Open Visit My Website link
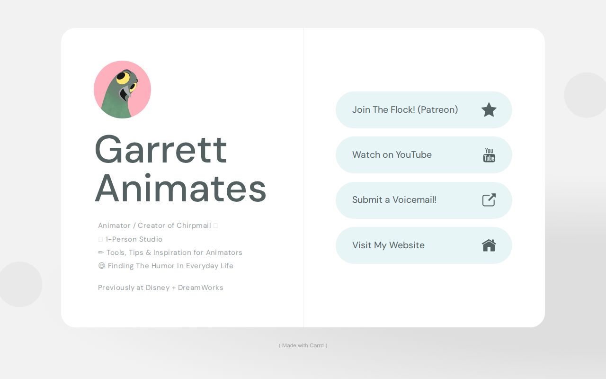 coord(424,245)
